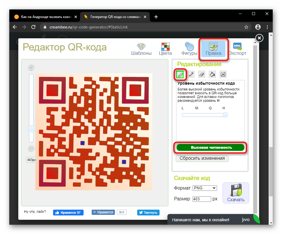The width and height of the screenshot is (282, 234).
Task: Select the ruler redundancy-level tool
Action: (180, 75)
